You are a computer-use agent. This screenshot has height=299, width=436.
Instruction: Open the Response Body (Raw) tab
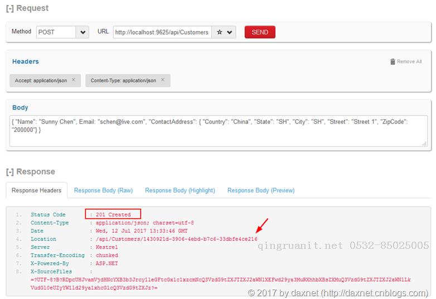point(103,190)
